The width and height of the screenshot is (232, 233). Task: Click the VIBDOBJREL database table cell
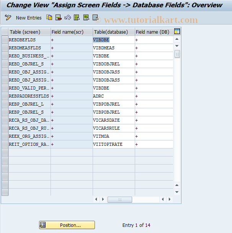tap(114, 64)
